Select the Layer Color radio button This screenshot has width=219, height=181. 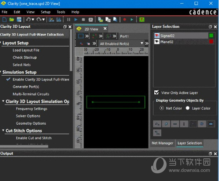(x=187, y=108)
